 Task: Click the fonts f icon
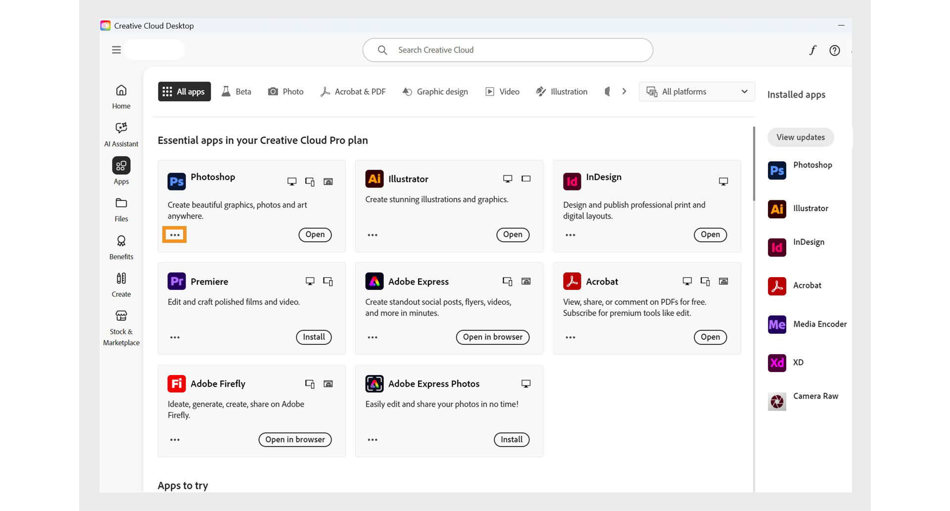(x=812, y=50)
